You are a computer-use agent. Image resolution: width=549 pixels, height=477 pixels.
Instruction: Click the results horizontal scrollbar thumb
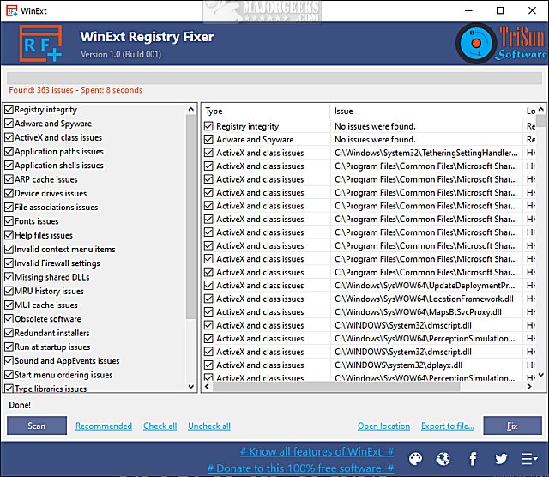[x=336, y=387]
